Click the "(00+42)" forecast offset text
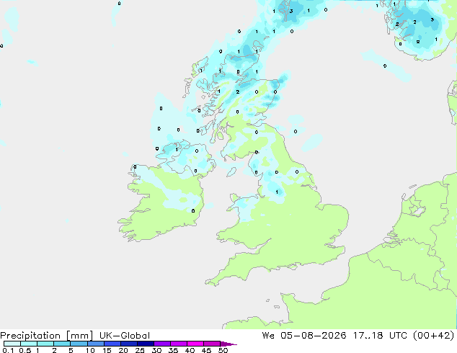 coord(434,336)
